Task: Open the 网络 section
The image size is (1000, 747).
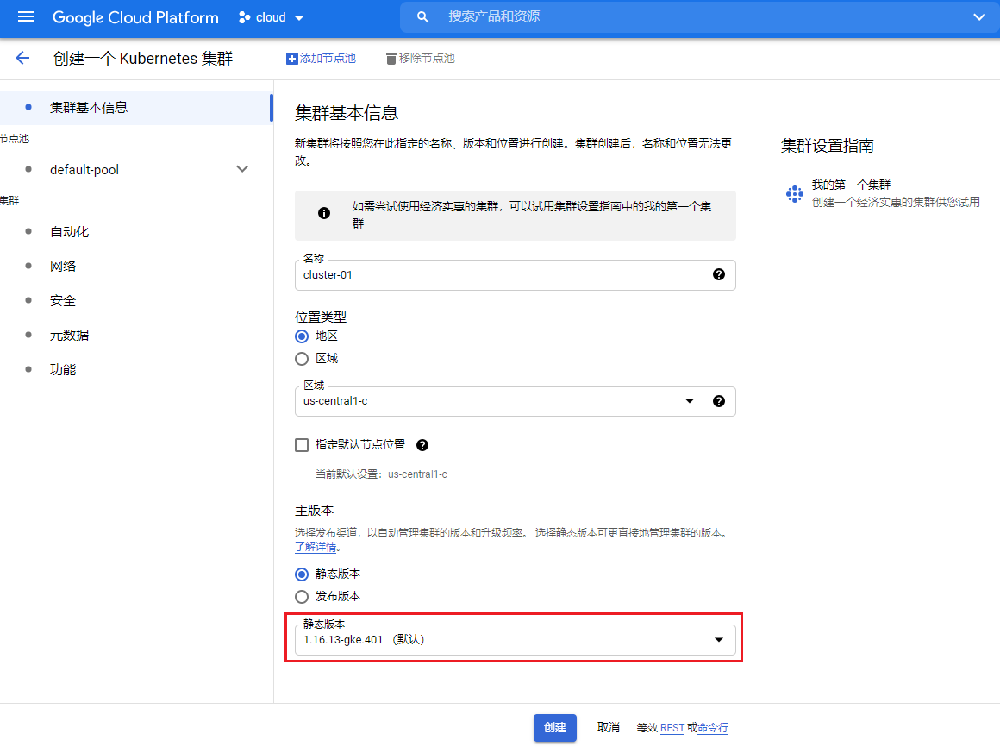Action: pyautogui.click(x=62, y=266)
